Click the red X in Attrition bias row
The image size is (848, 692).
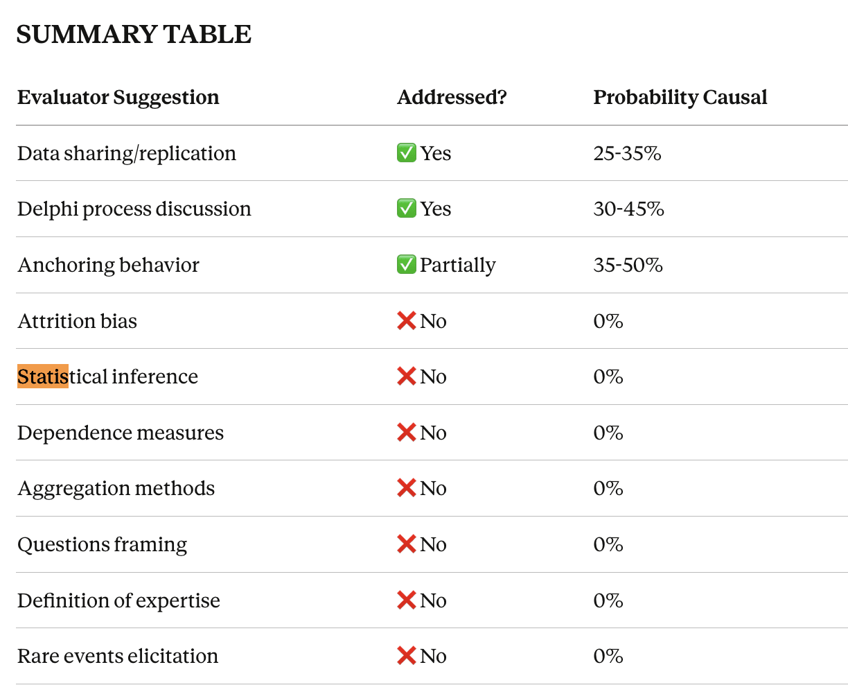click(x=406, y=320)
